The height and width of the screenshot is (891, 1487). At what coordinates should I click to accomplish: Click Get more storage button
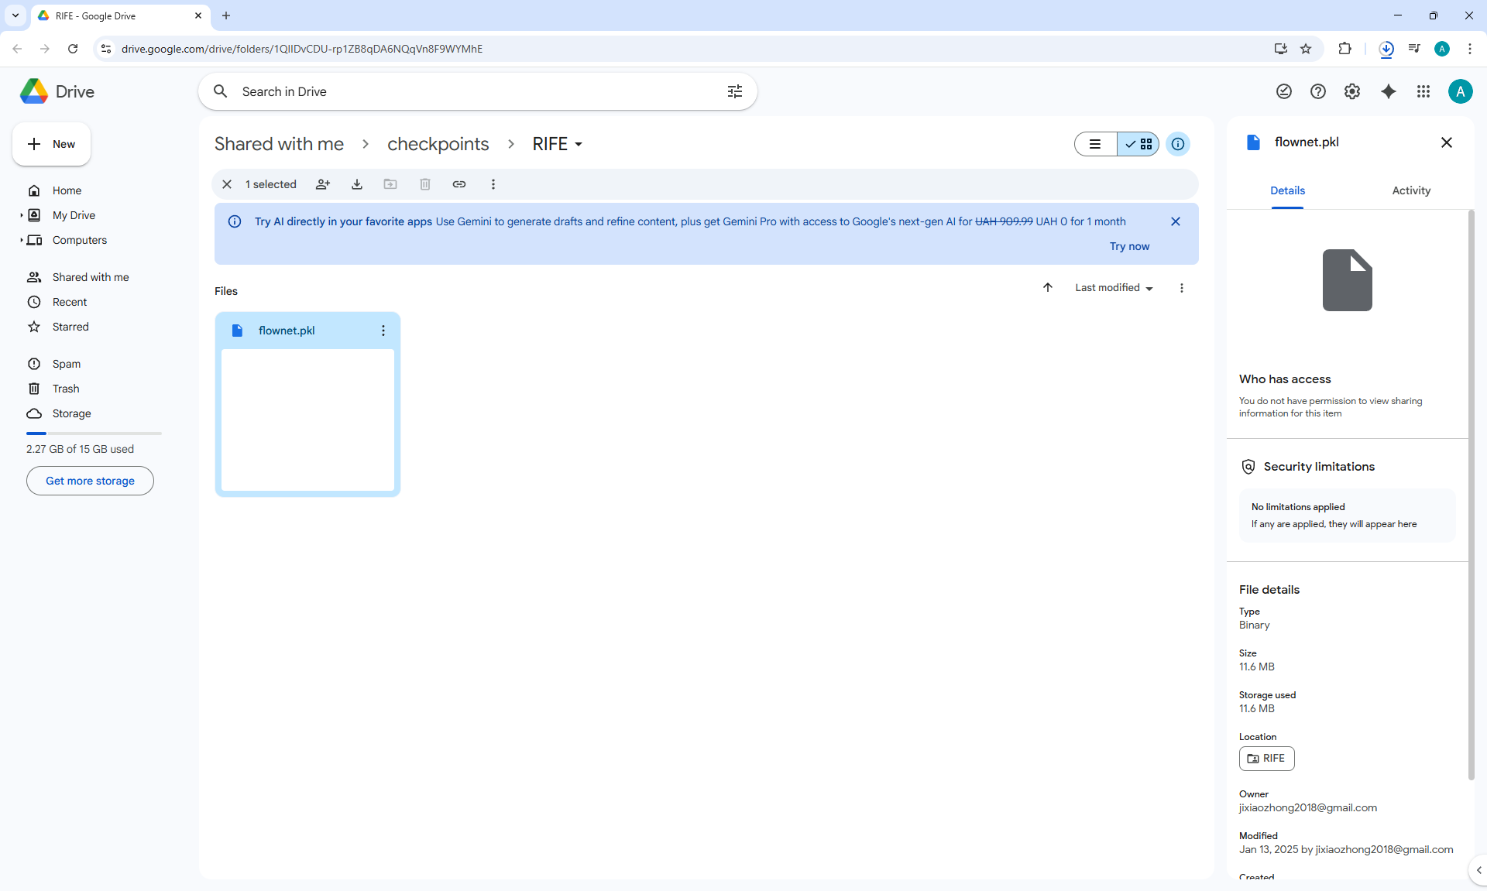click(x=90, y=481)
